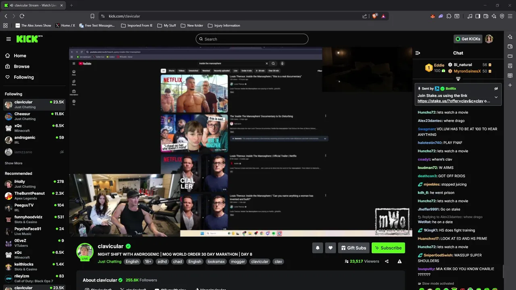
Task: Open Cheesur's channel in Following list
Action: pyautogui.click(x=34, y=116)
